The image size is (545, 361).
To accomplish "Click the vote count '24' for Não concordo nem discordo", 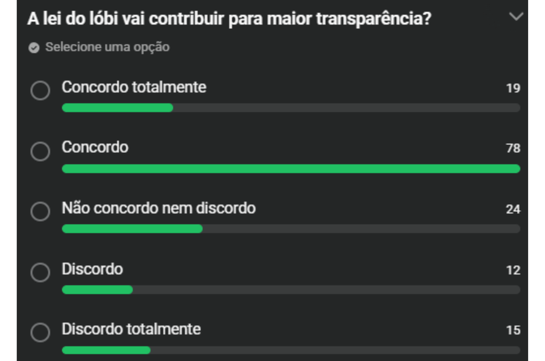I will pyautogui.click(x=514, y=209).
